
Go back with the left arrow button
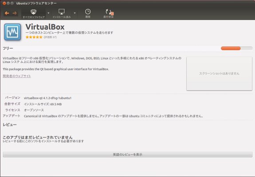click(x=7, y=13)
